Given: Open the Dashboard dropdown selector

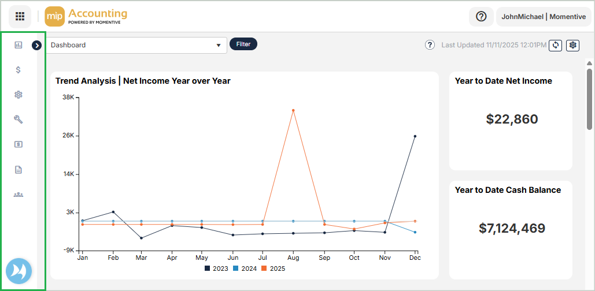Looking at the screenshot, I should (136, 45).
